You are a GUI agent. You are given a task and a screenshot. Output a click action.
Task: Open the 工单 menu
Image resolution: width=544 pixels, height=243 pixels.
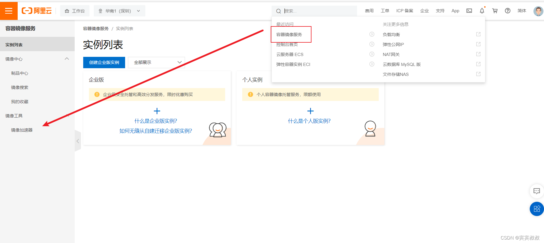point(385,11)
